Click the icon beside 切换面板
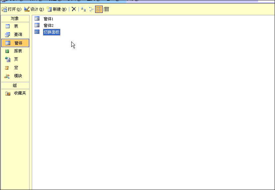Screen dimensions: 275x190 37,32
